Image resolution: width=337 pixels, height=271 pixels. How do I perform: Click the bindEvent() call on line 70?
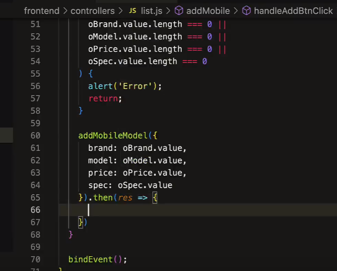tap(98, 260)
